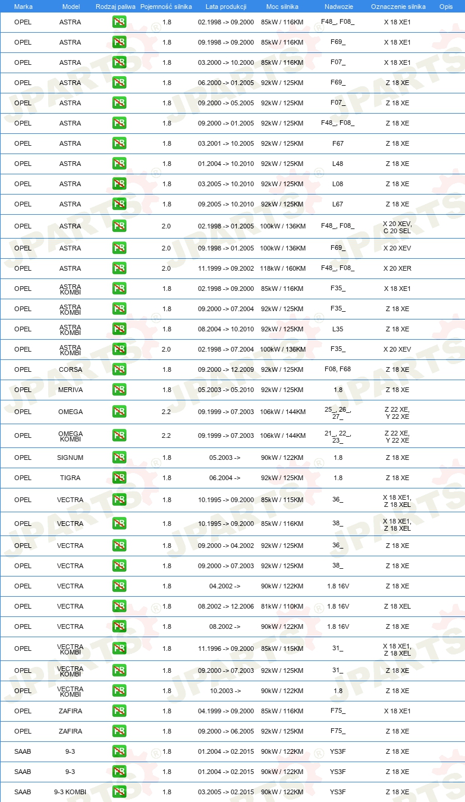Click the 08.2002 -> 12.2006 production years
The height and width of the screenshot is (802, 465).
click(x=226, y=606)
